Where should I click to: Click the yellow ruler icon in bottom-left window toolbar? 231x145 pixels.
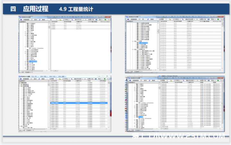[60, 79]
